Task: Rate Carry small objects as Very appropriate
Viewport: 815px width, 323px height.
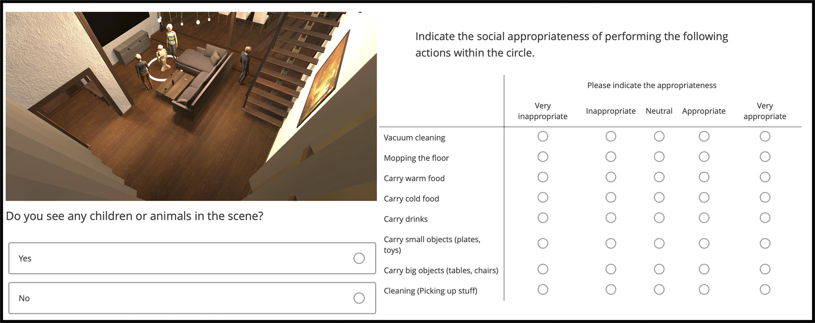Action: 765,243
